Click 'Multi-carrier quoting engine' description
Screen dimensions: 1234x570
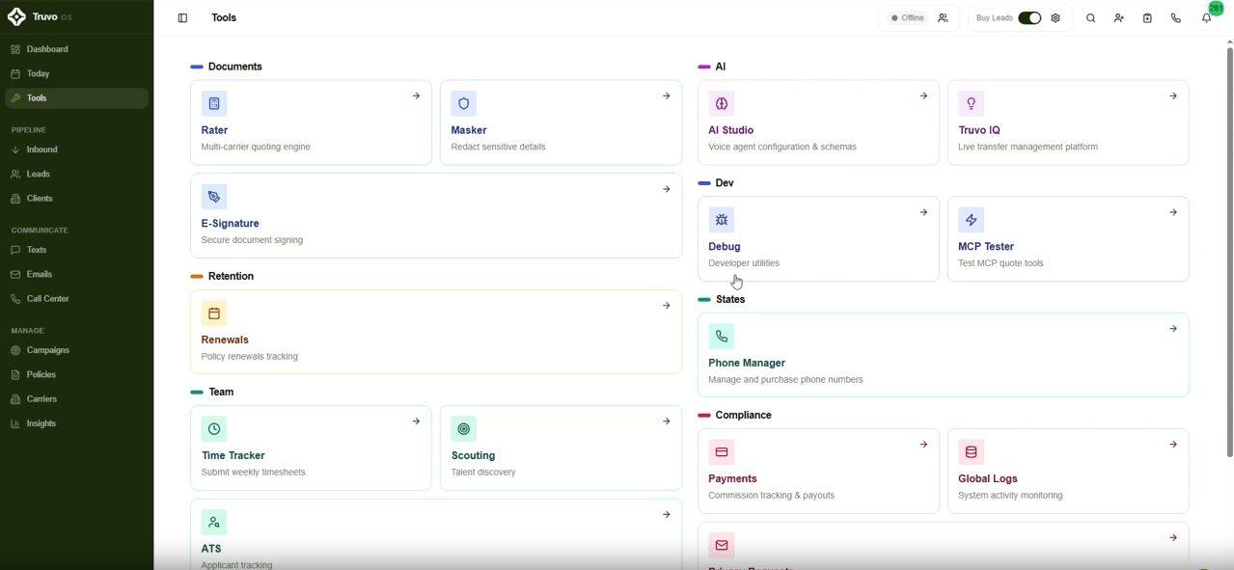pyautogui.click(x=256, y=148)
